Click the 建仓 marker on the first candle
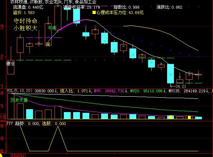The image size is (213, 157). (10, 63)
